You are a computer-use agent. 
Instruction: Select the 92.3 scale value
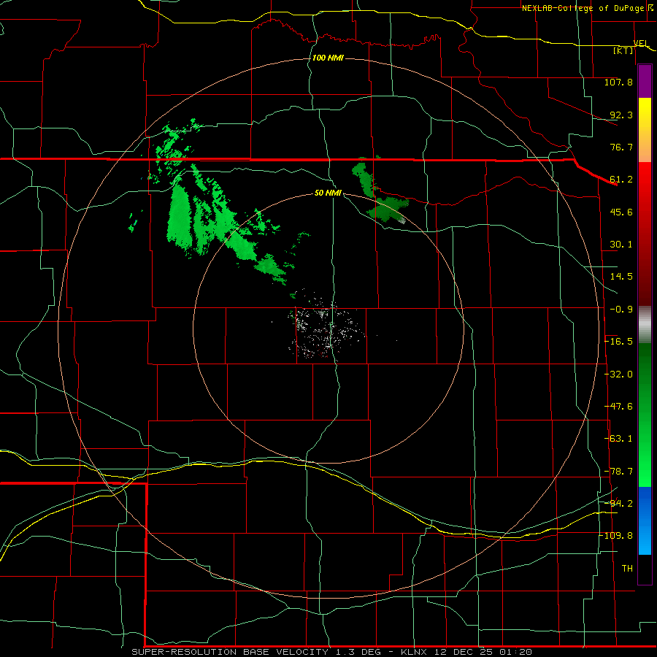(621, 115)
